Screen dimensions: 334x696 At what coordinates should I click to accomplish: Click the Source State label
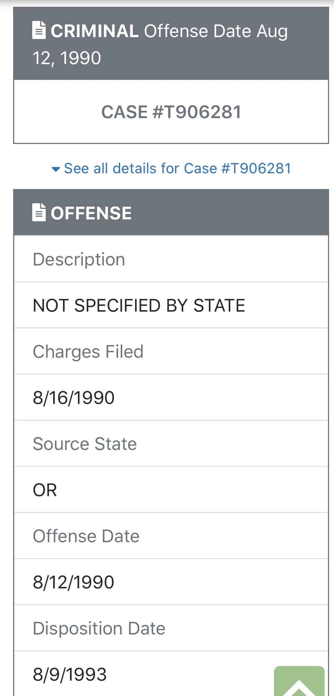coord(85,444)
